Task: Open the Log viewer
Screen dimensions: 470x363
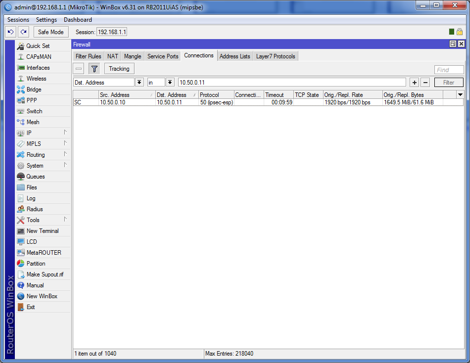Action: 43,198
